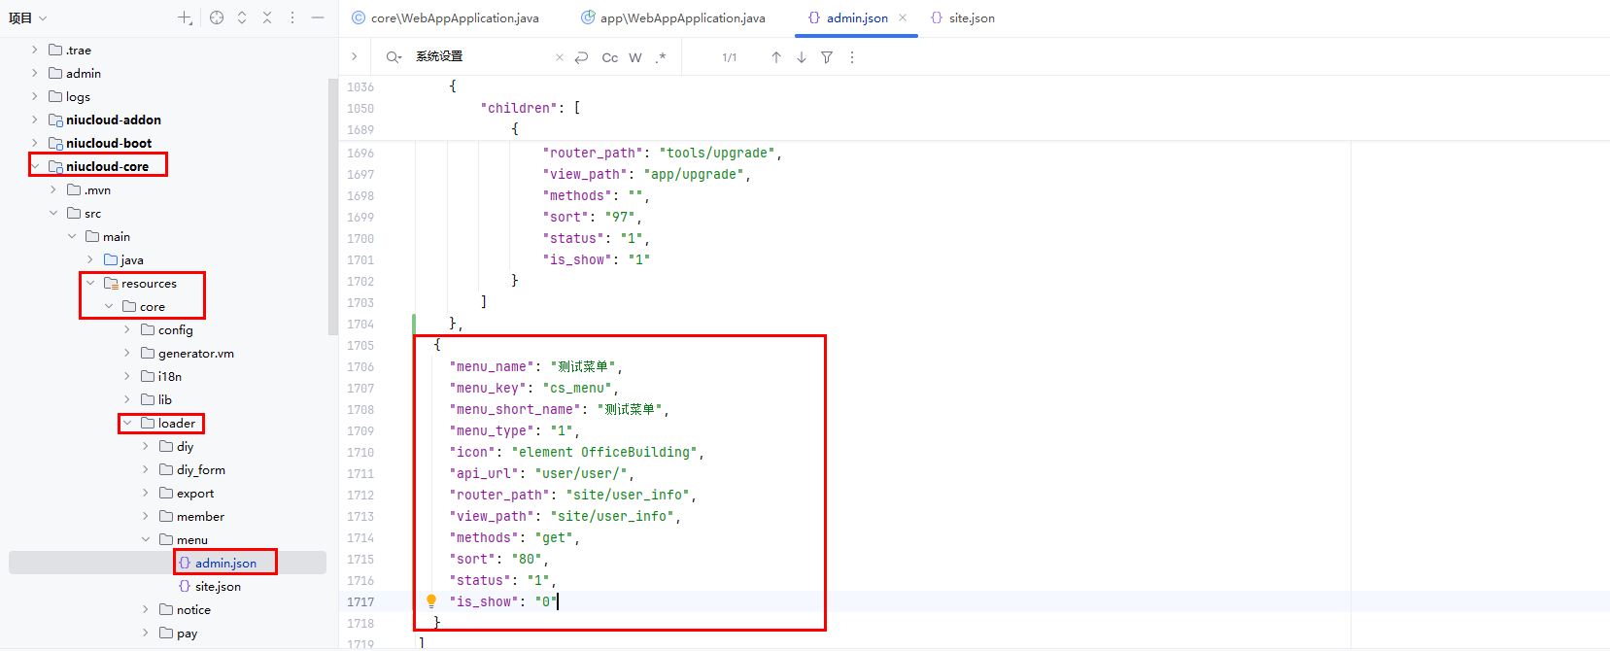Click the find field containing 系统设置
The image size is (1610, 651).
pos(481,57)
